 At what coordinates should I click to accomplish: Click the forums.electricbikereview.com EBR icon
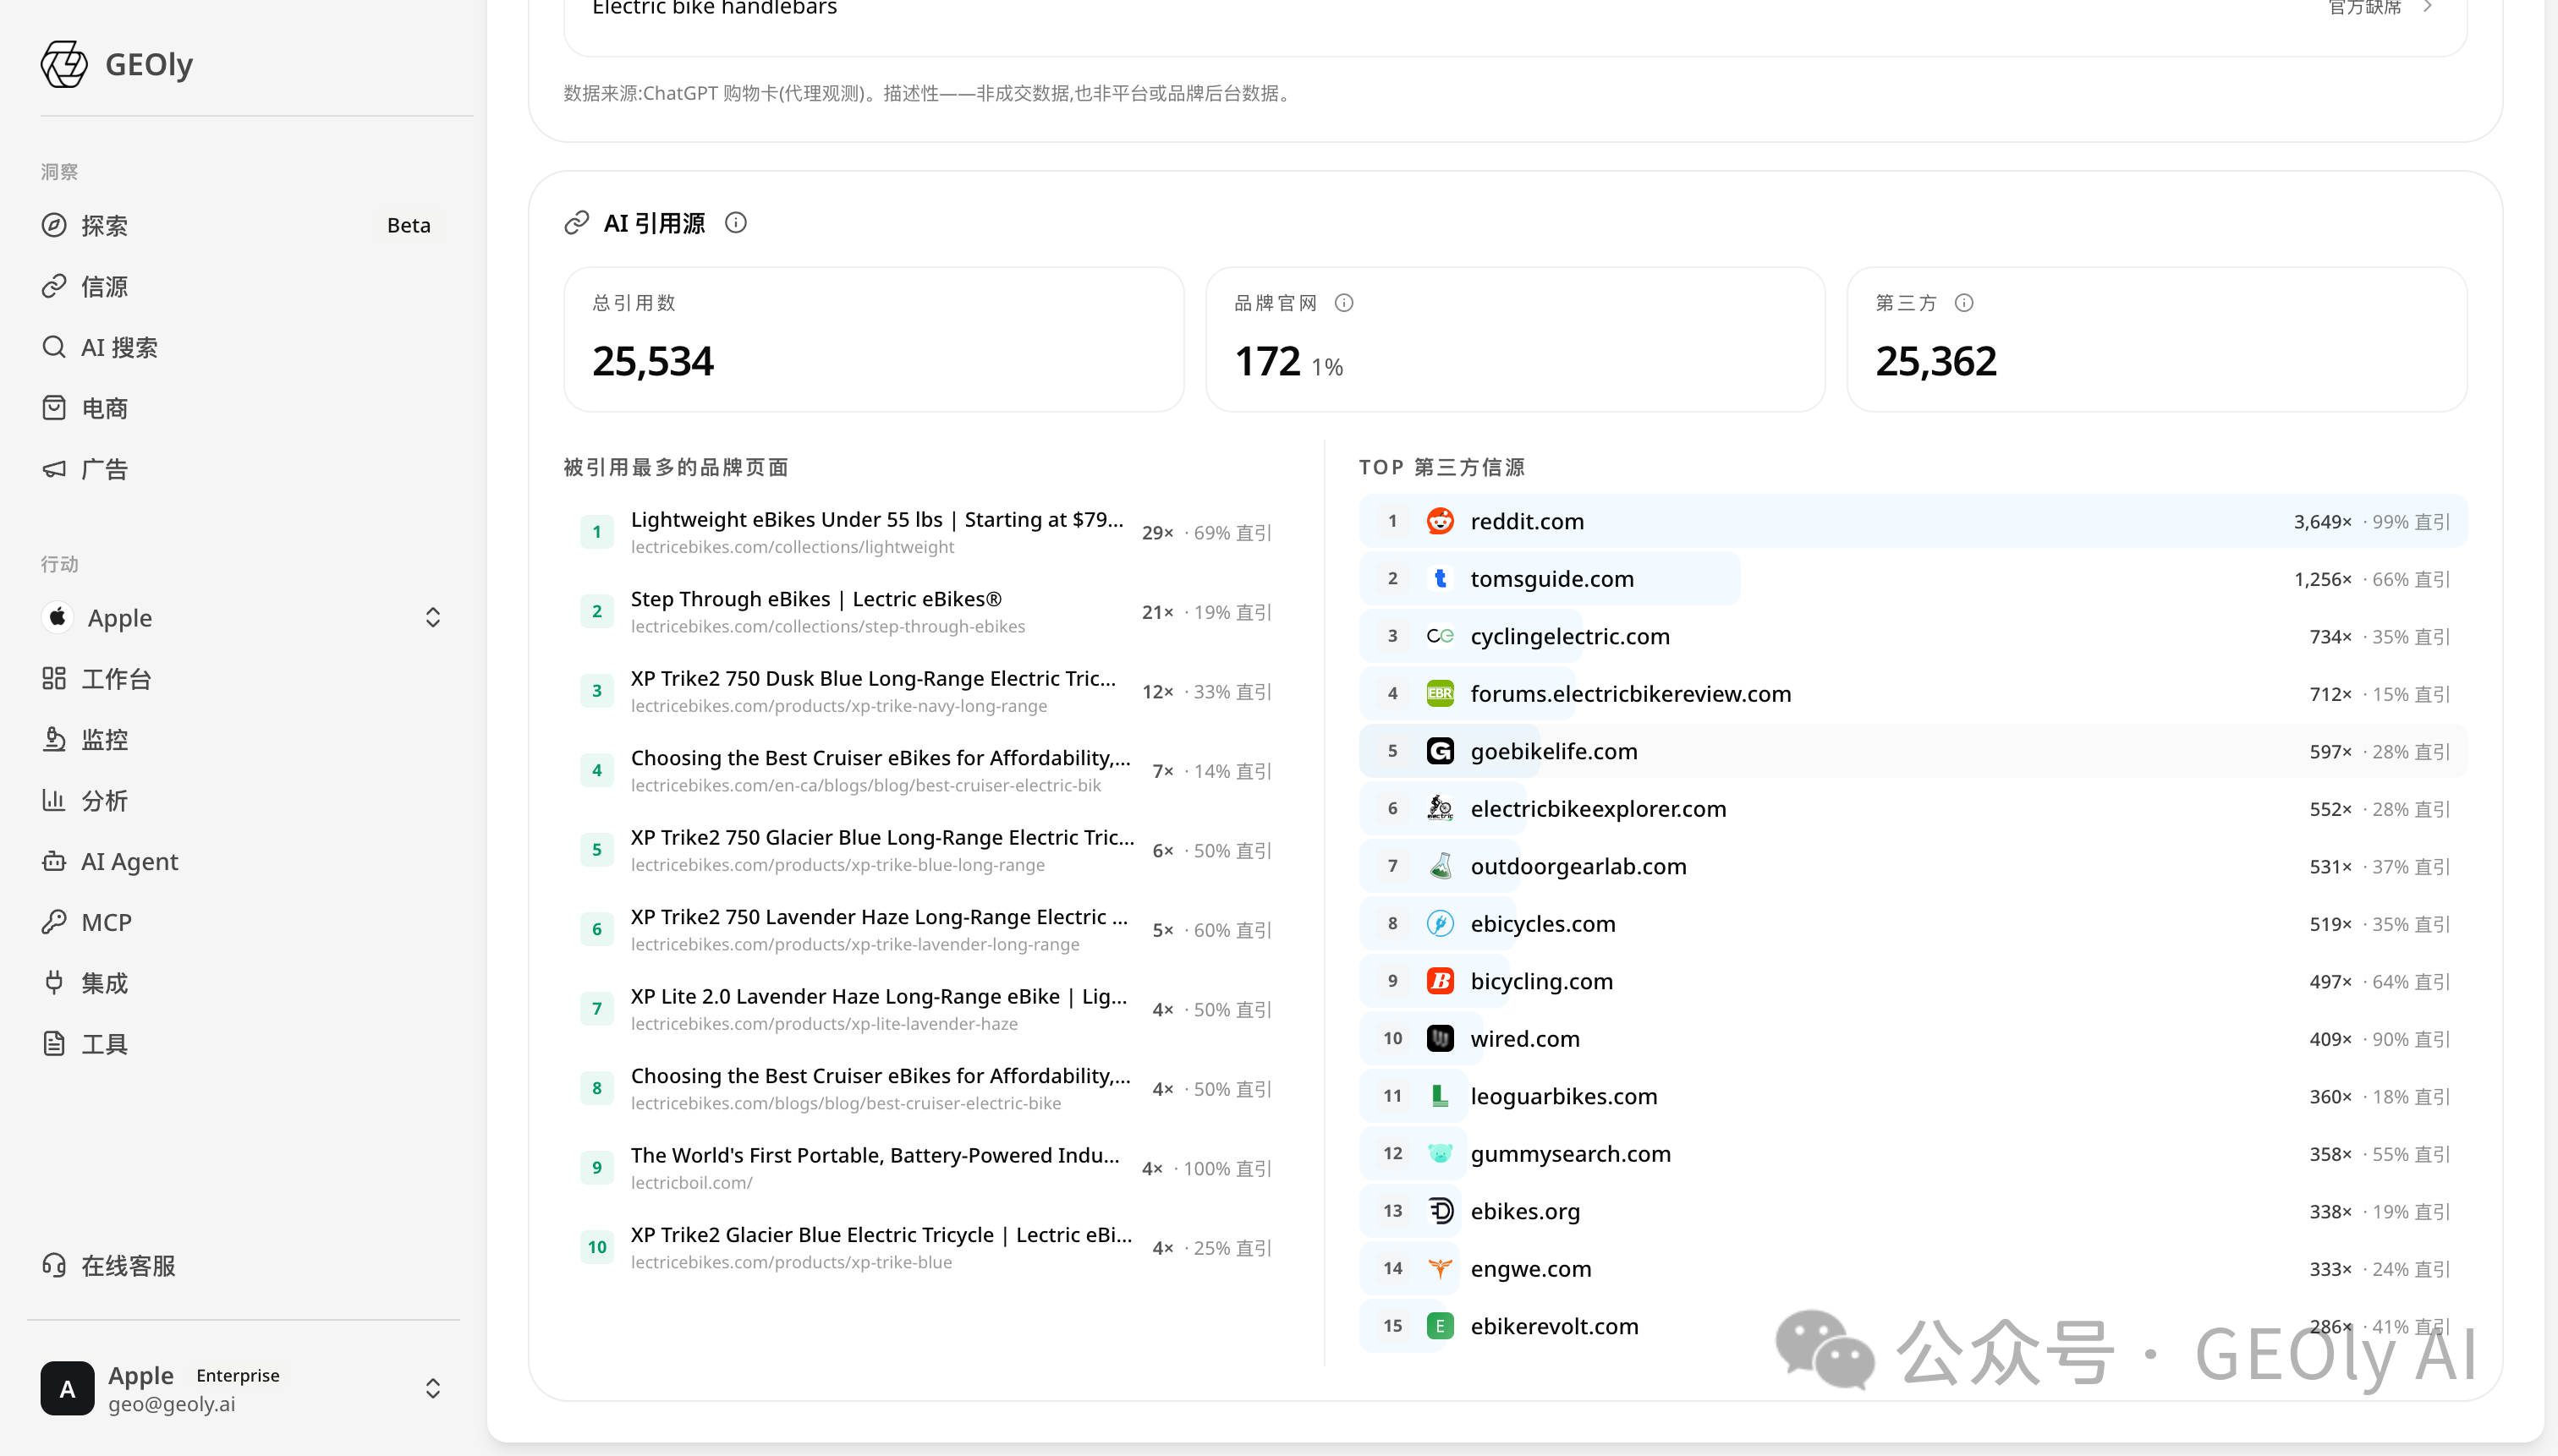tap(1440, 693)
